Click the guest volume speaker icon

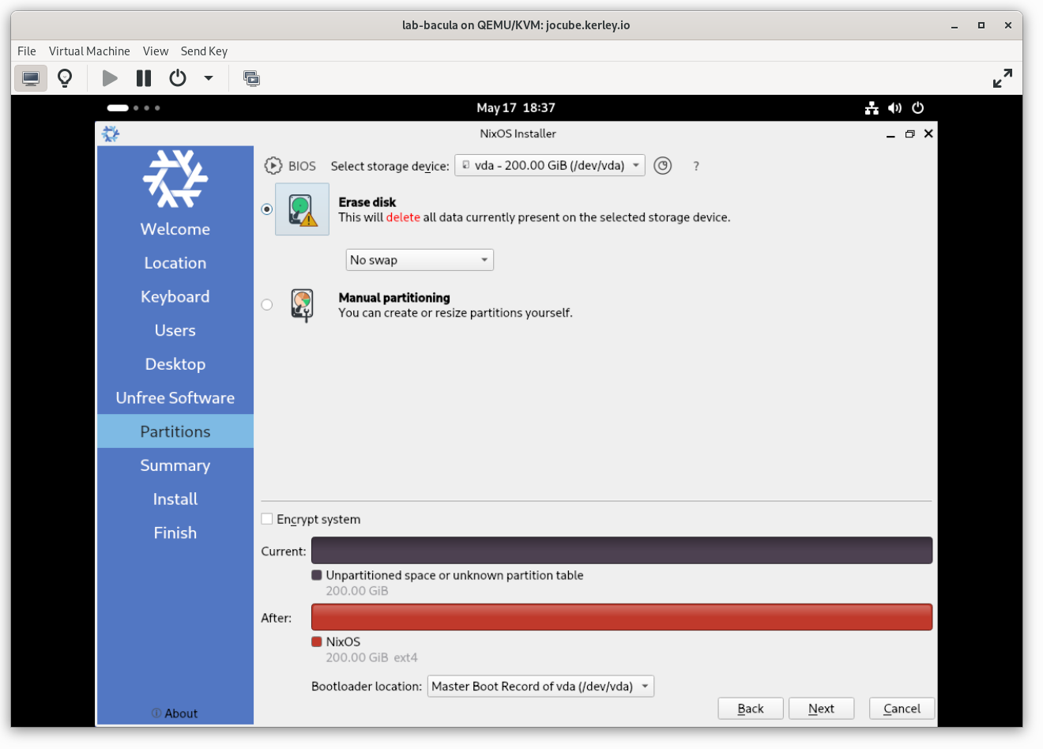click(x=894, y=107)
